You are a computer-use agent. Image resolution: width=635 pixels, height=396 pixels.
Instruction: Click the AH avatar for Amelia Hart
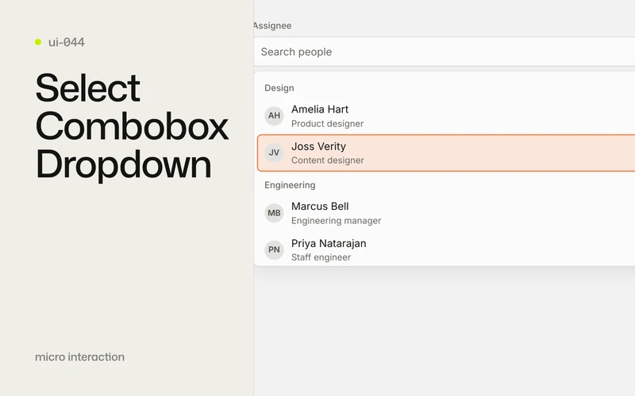(274, 116)
